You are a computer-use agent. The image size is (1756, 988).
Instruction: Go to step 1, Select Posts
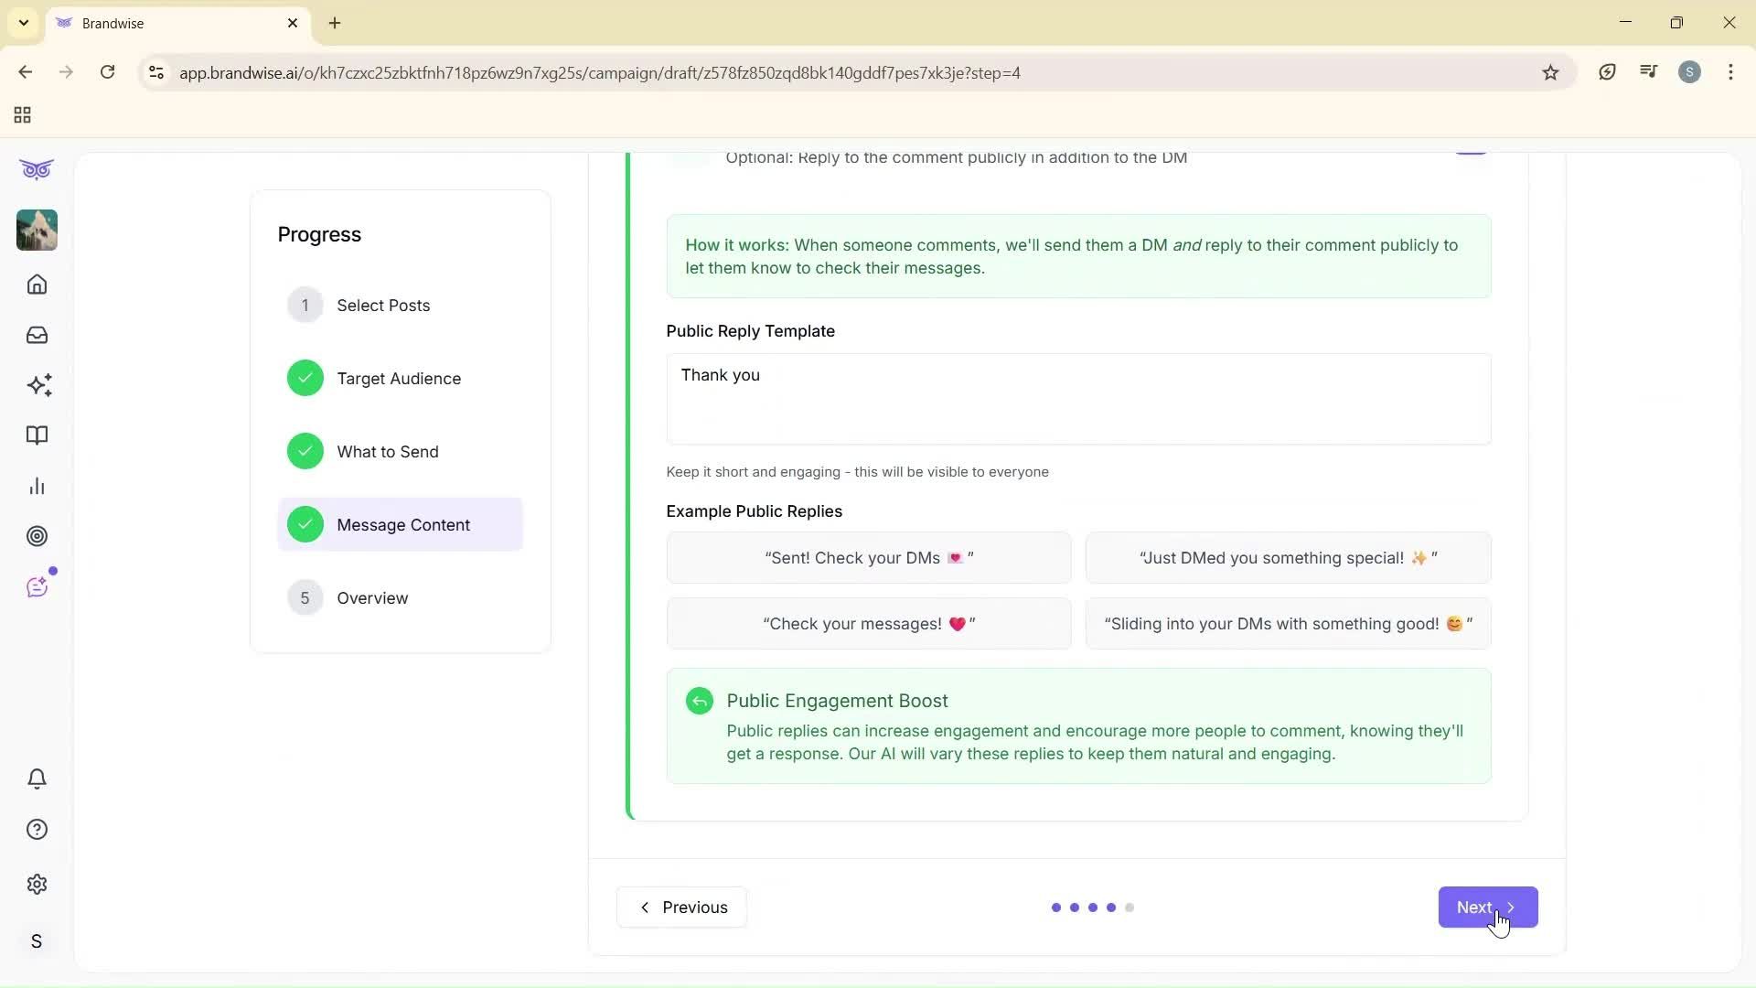[x=384, y=305]
